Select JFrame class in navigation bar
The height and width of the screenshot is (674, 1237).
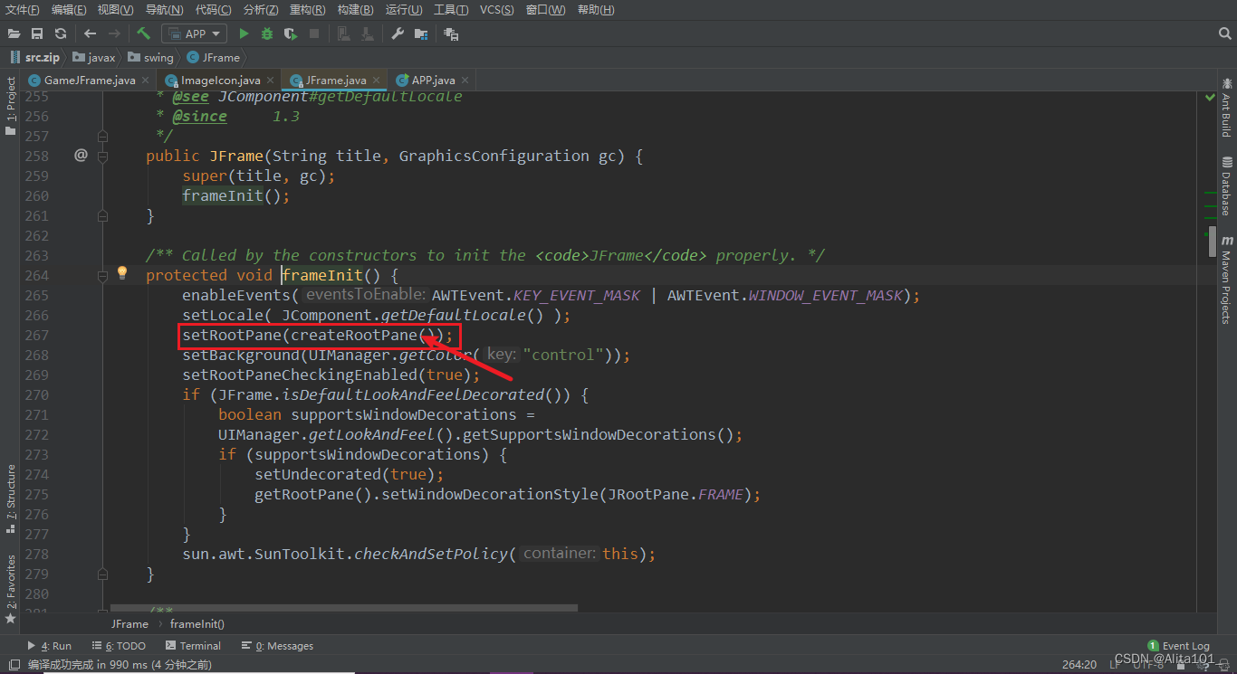pos(214,57)
